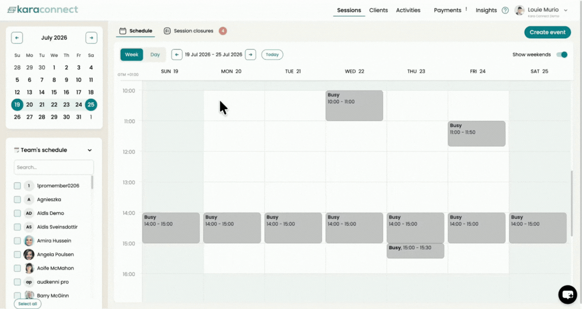
Task: Check the 1promember0206 checkbox
Action: pyautogui.click(x=17, y=186)
